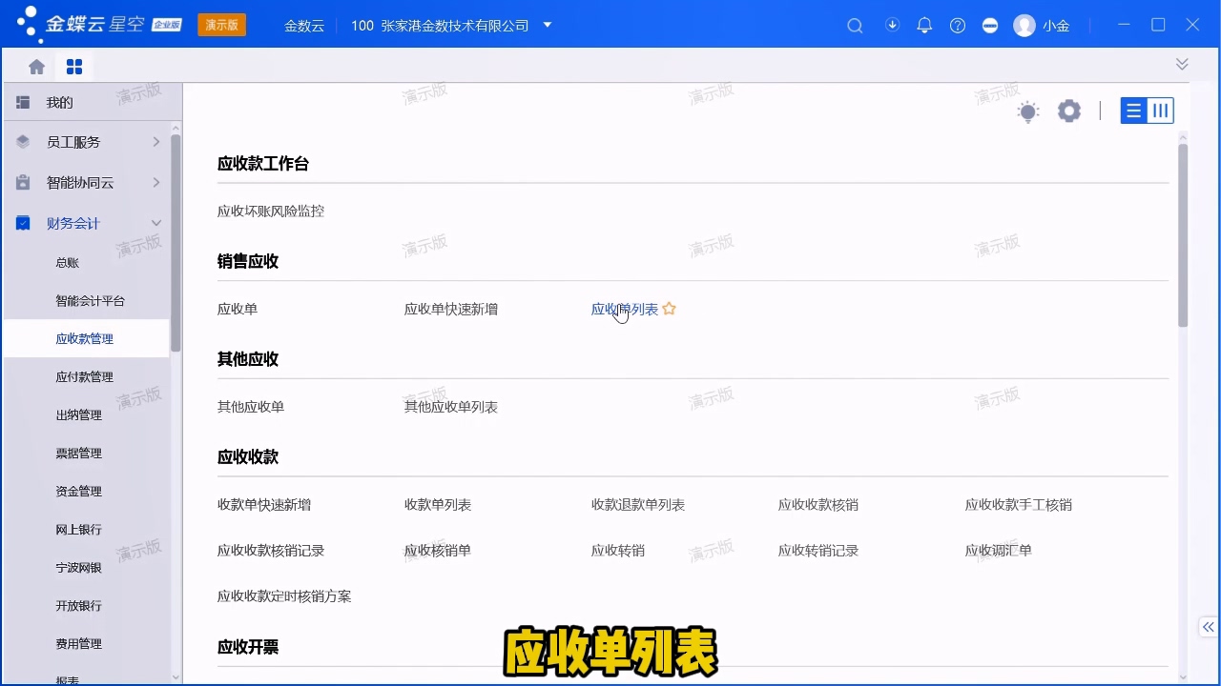
Task: Select 应收款管理 in the sidebar
Action: 84,339
